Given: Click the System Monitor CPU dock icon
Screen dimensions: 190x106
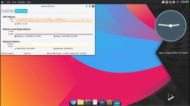Looking at the screenshot, I should coord(117,102).
